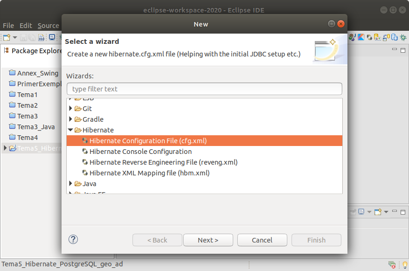Click the Package Explorer view icon
This screenshot has height=271, width=409.
point(6,50)
